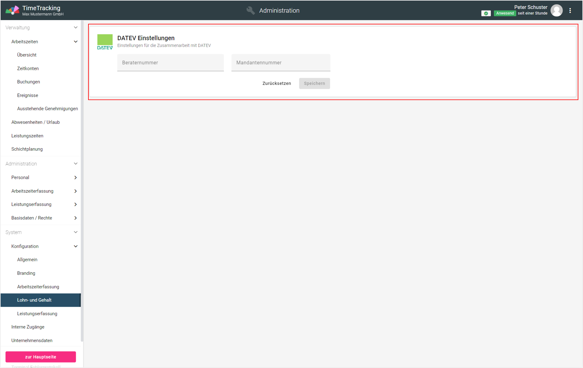Viewport: 583px width, 368px height.
Task: Collapse the Arbeitszeiten submenu
Action: pos(75,42)
